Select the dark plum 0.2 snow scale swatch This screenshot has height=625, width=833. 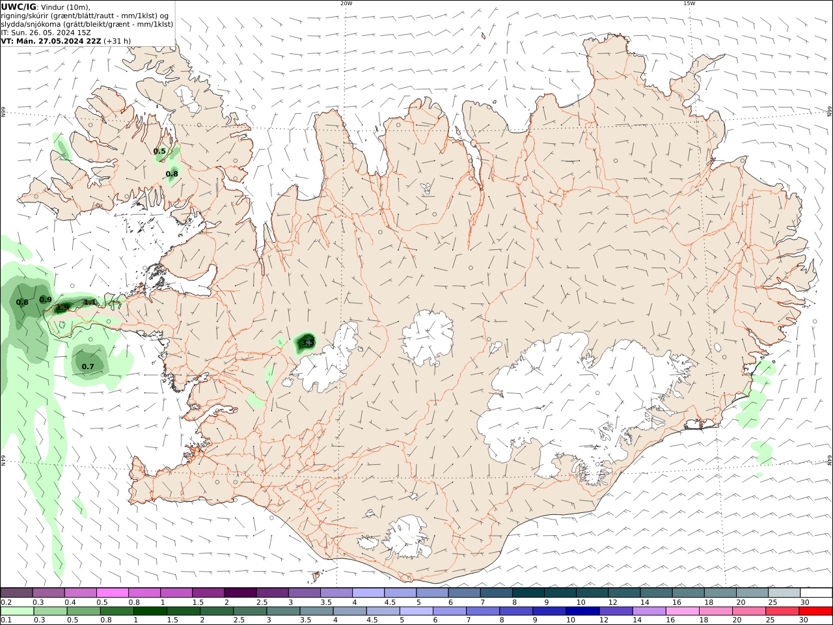pyautogui.click(x=16, y=592)
